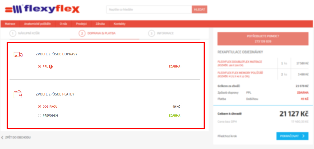The image size is (314, 149).
Task: Open the Matrace menu item
Action: coord(10,24)
